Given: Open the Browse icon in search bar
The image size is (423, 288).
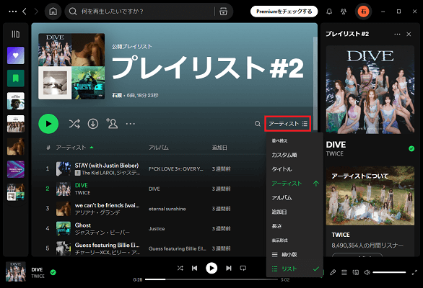Looking at the screenshot, I should (x=223, y=12).
